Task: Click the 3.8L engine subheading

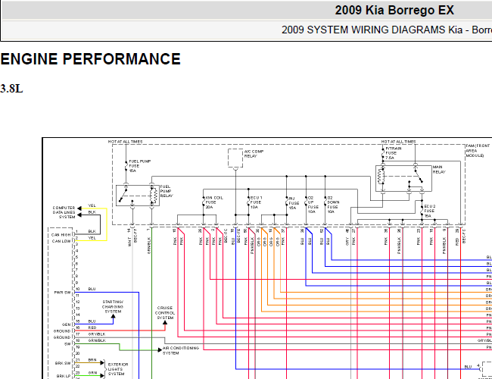Action: click(x=11, y=89)
